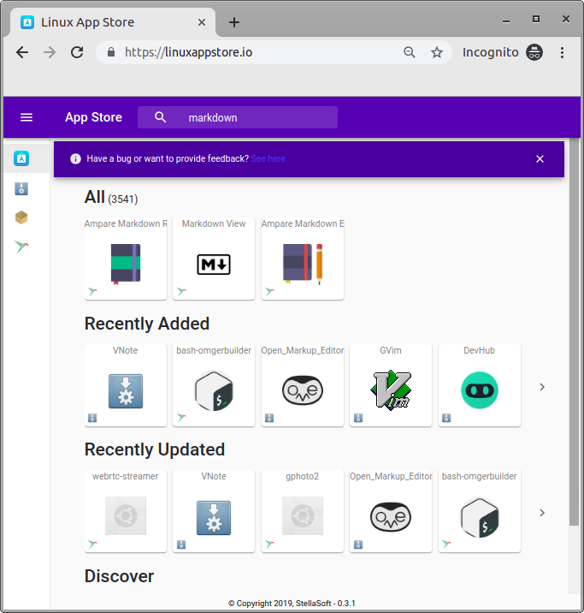Open the See here feedback link
This screenshot has width=584, height=613.
268,158
